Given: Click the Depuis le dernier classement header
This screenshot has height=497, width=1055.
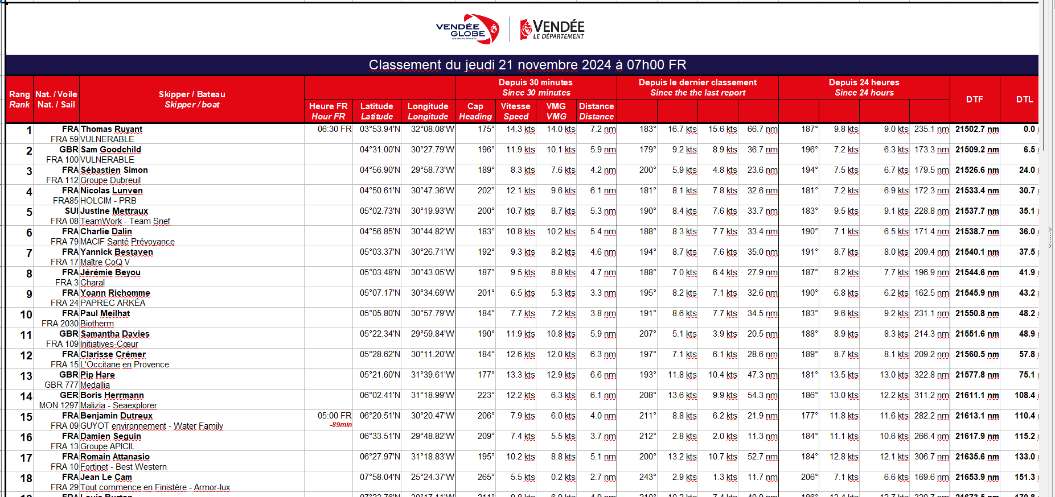Looking at the screenshot, I should pos(697,88).
